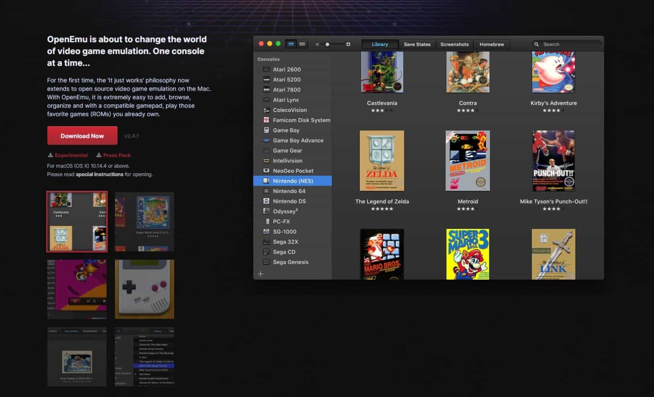Click the Sega 32X console icon
The height and width of the screenshot is (397, 654).
(266, 242)
